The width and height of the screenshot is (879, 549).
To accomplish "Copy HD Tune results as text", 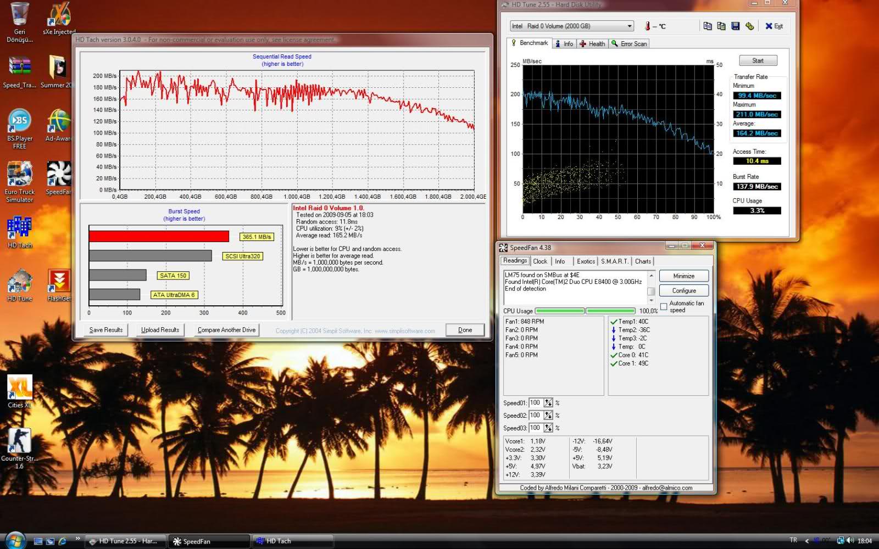I will tap(708, 26).
